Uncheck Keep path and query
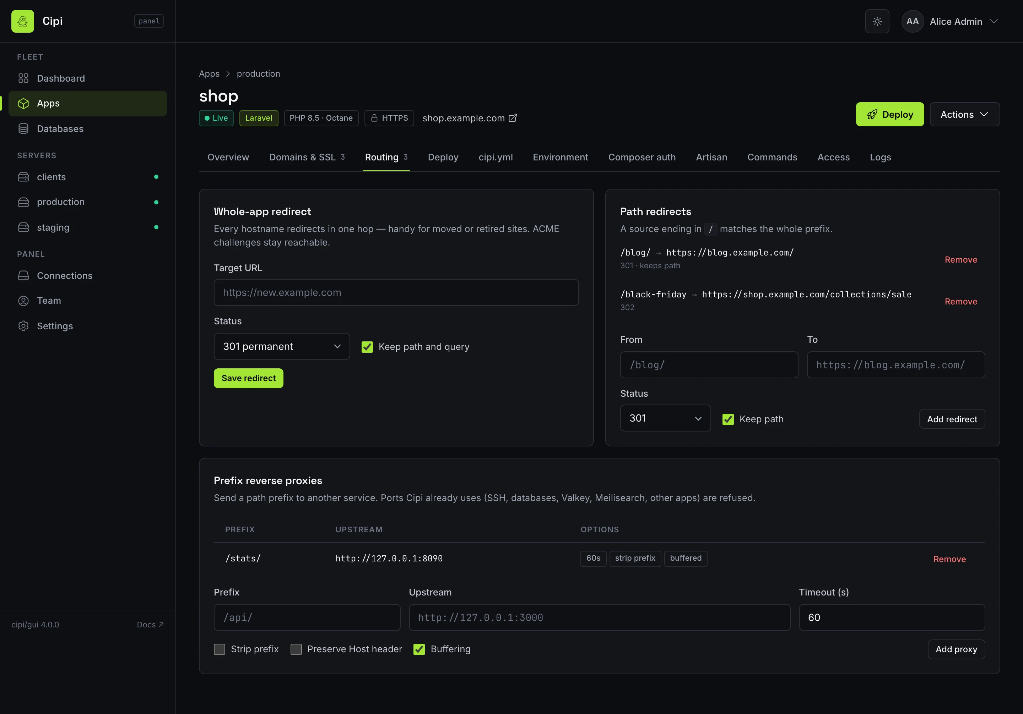The height and width of the screenshot is (714, 1023). (x=367, y=347)
